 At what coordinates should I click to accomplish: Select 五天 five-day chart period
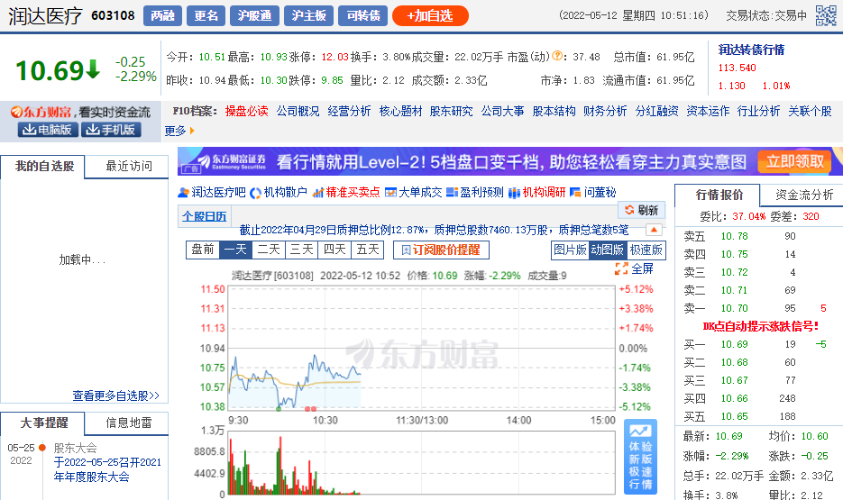[367, 250]
